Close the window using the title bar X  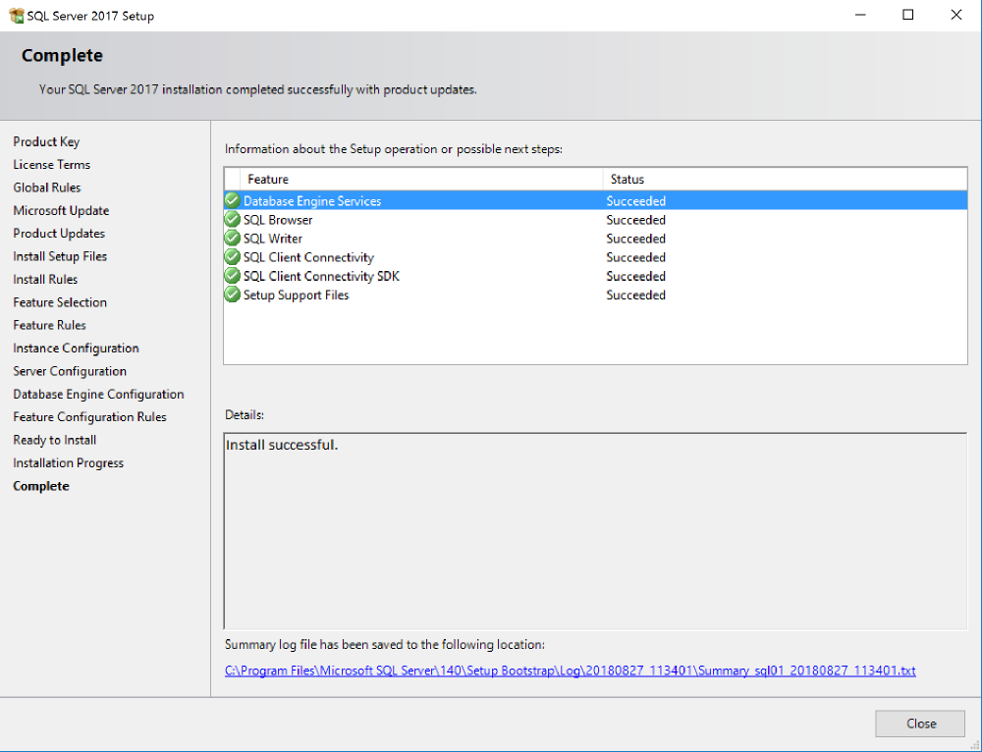[955, 15]
